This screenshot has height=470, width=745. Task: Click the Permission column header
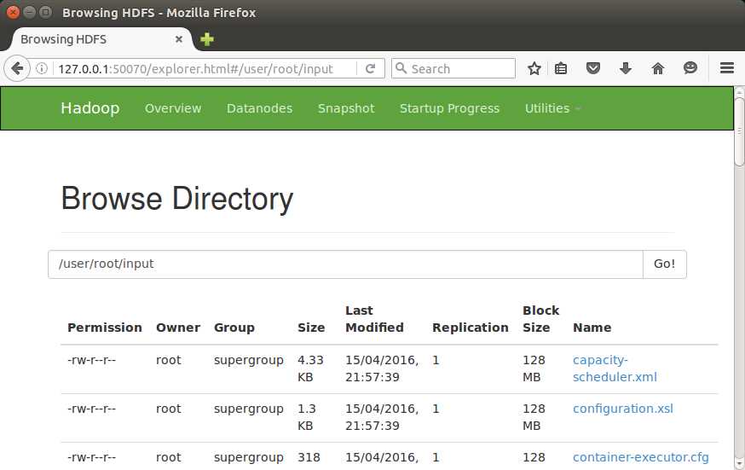(105, 328)
